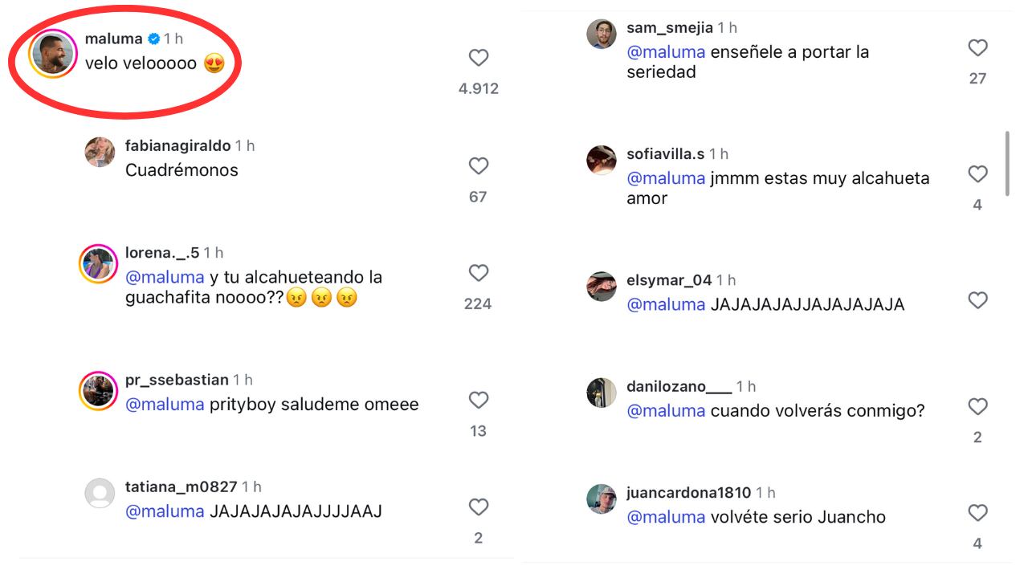Open sam_smejia's profile from their username
The image size is (1028, 578).
(x=668, y=26)
